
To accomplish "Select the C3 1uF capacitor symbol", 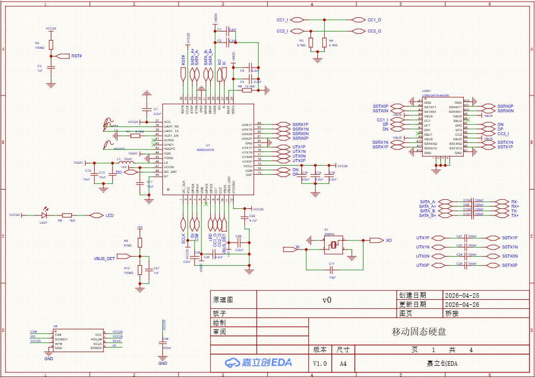I will (x=51, y=68).
